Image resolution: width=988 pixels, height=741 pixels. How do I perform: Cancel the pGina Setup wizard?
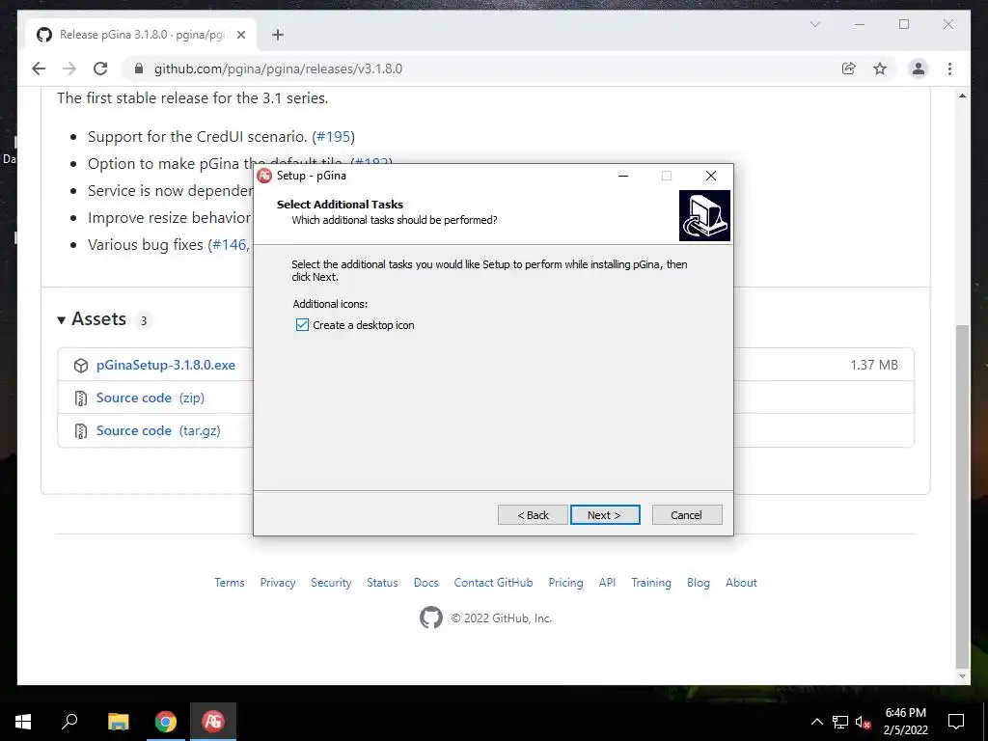click(687, 515)
